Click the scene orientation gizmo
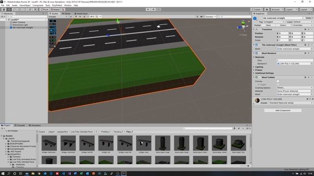 [243, 26]
